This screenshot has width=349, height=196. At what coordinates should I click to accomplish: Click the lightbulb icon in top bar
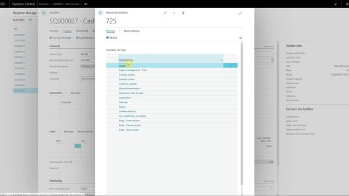335,4
